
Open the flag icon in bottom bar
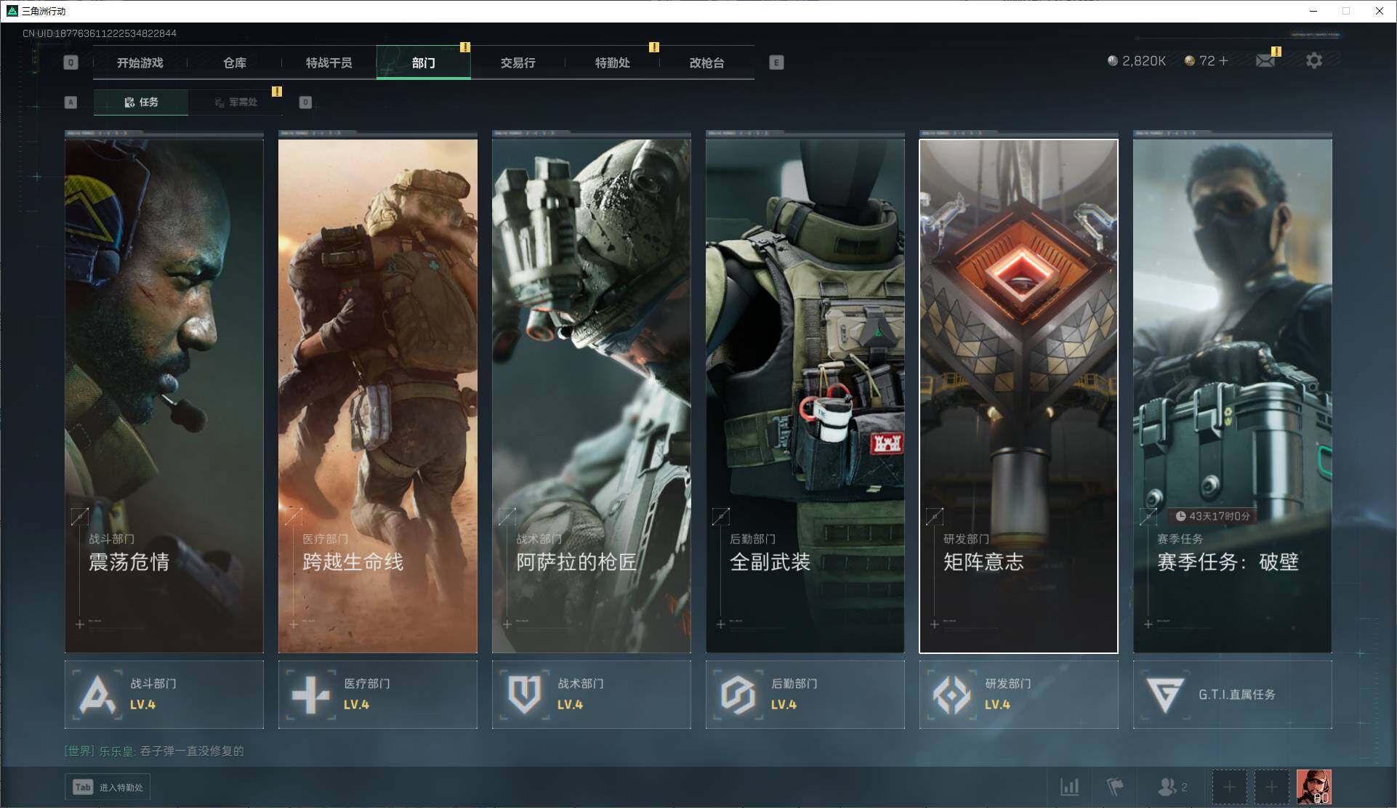tap(1115, 787)
